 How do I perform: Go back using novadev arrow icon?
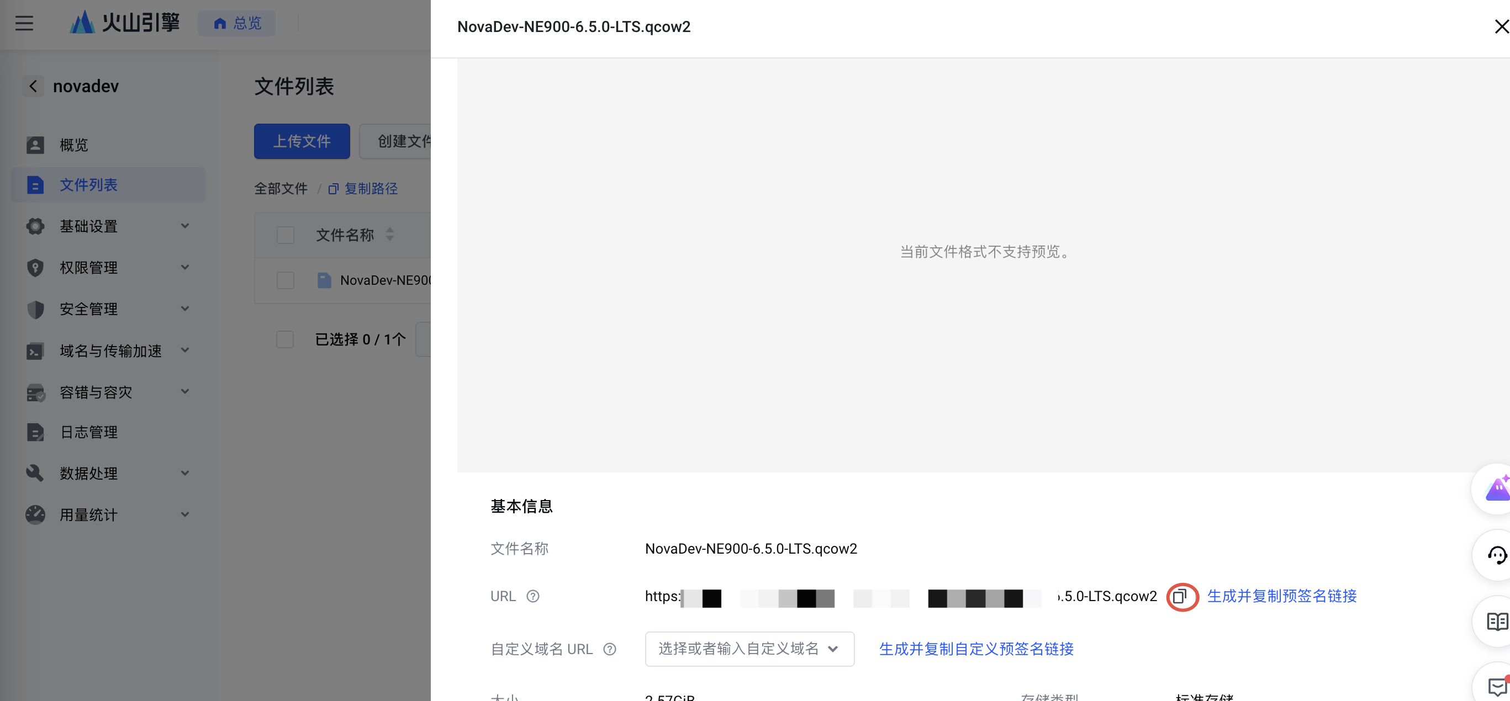pos(33,86)
